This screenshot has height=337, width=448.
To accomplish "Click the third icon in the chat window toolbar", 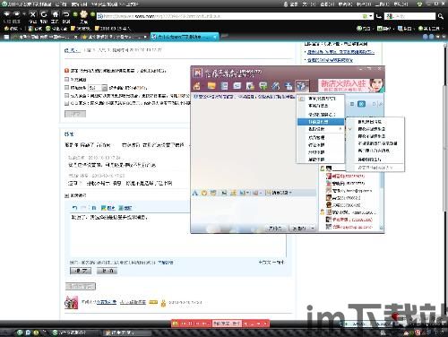I will (224, 86).
